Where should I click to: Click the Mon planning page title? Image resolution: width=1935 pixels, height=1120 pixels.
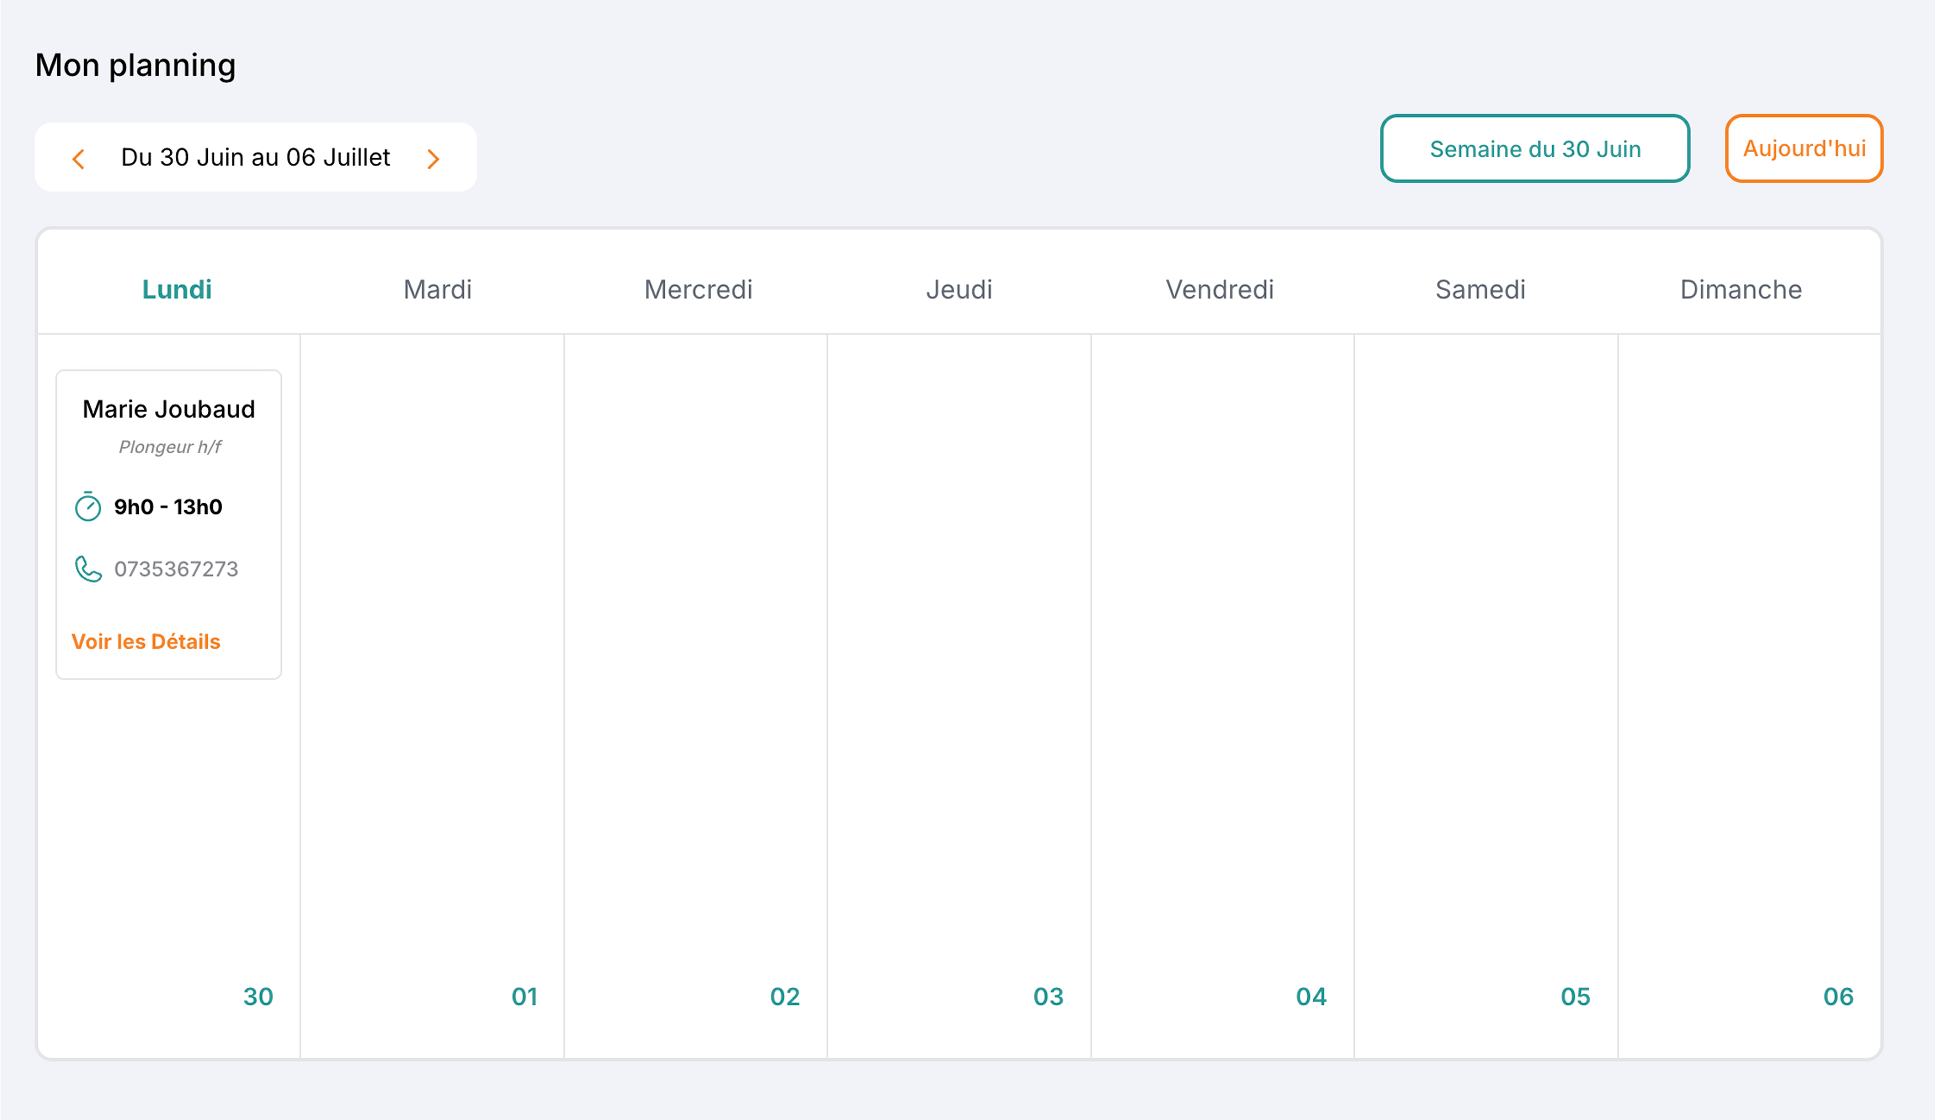coord(135,66)
